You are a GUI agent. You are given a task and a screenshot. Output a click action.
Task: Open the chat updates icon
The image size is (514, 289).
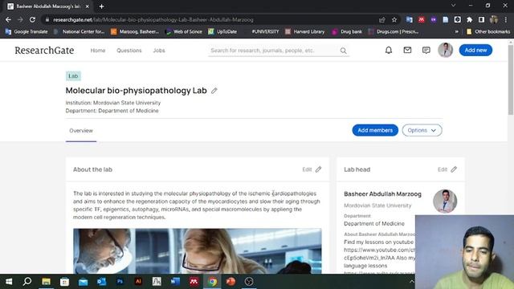pos(426,50)
